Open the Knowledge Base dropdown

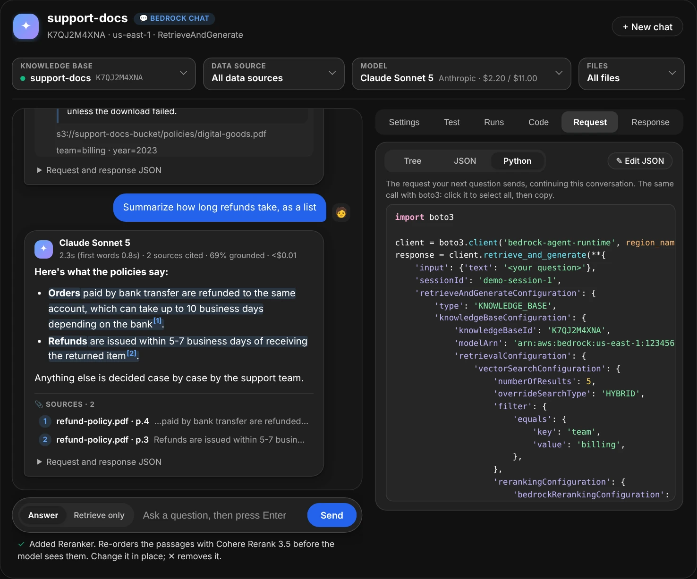[104, 74]
